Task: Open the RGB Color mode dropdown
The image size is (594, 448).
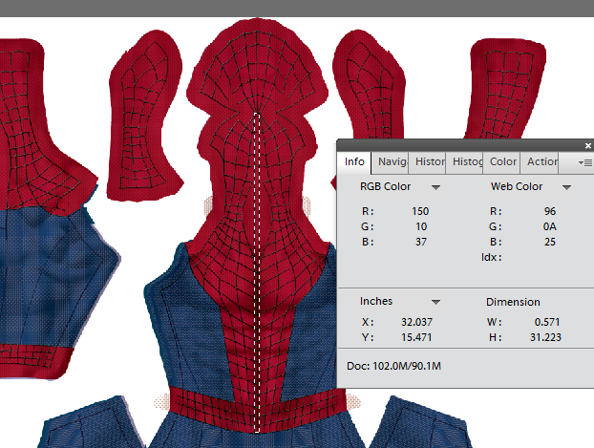Action: [x=435, y=187]
